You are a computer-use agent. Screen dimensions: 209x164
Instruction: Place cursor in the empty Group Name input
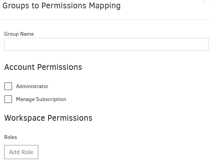(106, 44)
